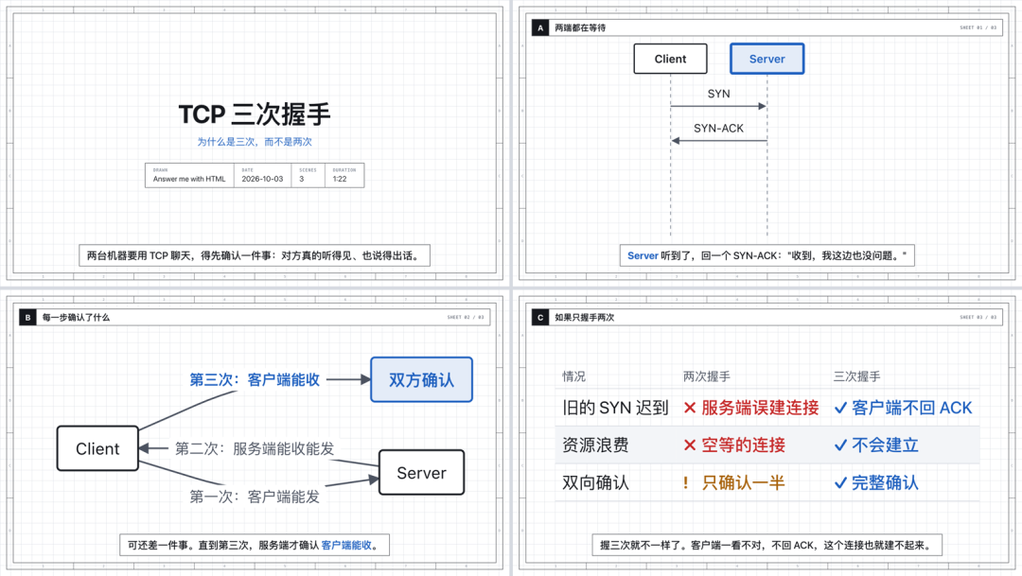The image size is (1022, 576).
Task: Click the SHEET 01 / 03 label
Action: (x=978, y=28)
